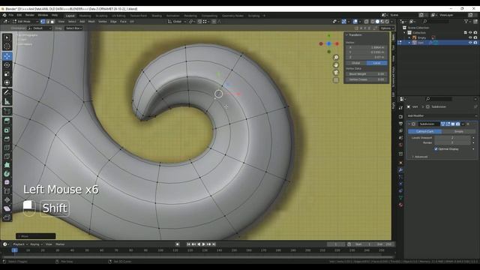Enable face select mode
The width and height of the screenshot is (480, 270).
(x=52, y=22)
